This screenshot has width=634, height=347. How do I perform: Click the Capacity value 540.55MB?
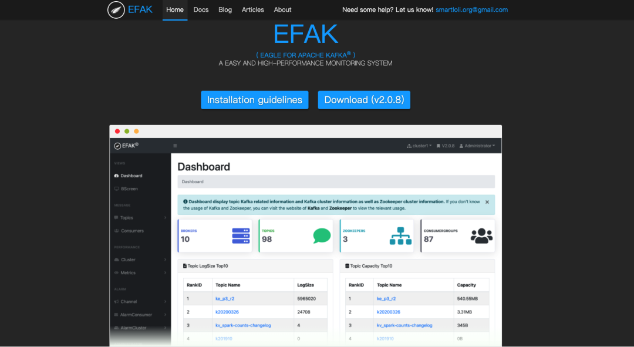(467, 299)
